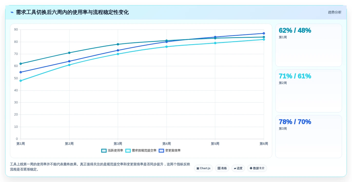
Task: Open the 71% / 61% 第2周 card
Action: (x=309, y=91)
